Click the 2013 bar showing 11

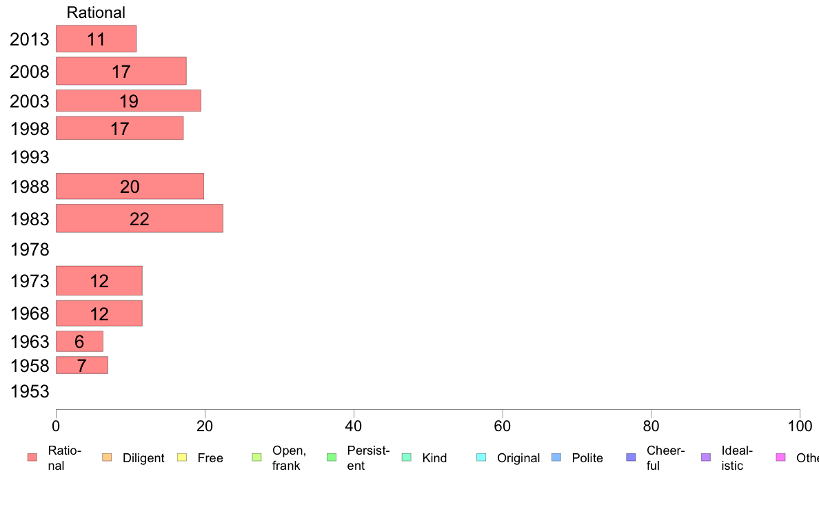click(x=96, y=39)
